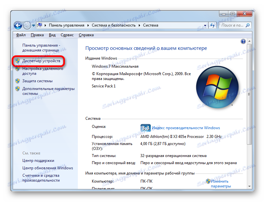This screenshot has height=202, width=265.
Task: Click shield icon beside Настройка удаленного доступа
Action: 18,69
